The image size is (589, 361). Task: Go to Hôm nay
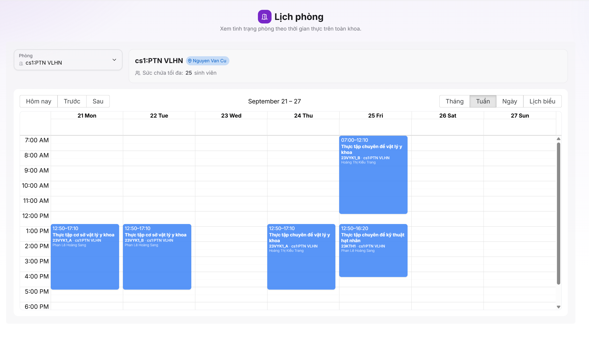39,101
